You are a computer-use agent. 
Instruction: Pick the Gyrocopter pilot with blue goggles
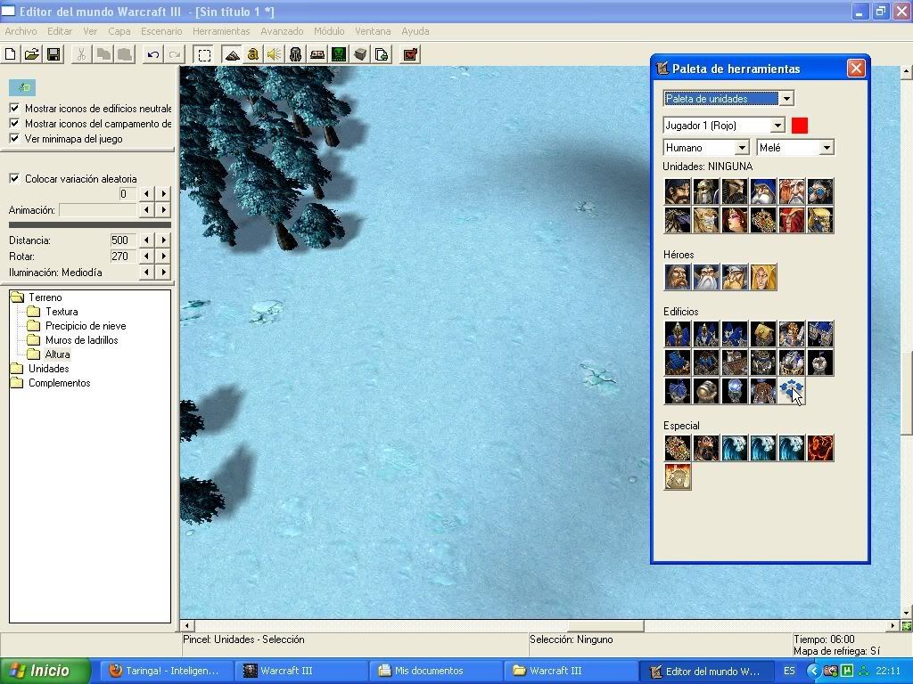pos(820,191)
